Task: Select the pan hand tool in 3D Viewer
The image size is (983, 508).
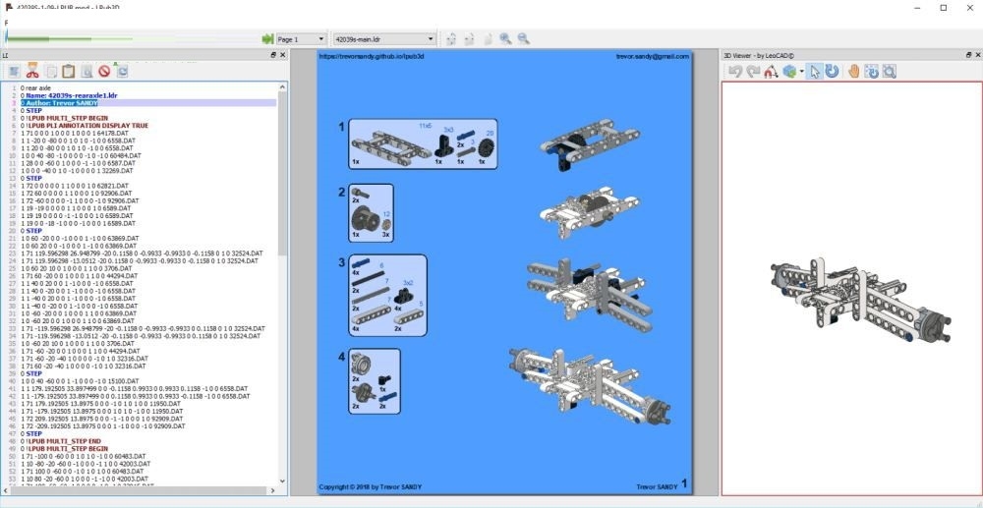Action: (854, 71)
